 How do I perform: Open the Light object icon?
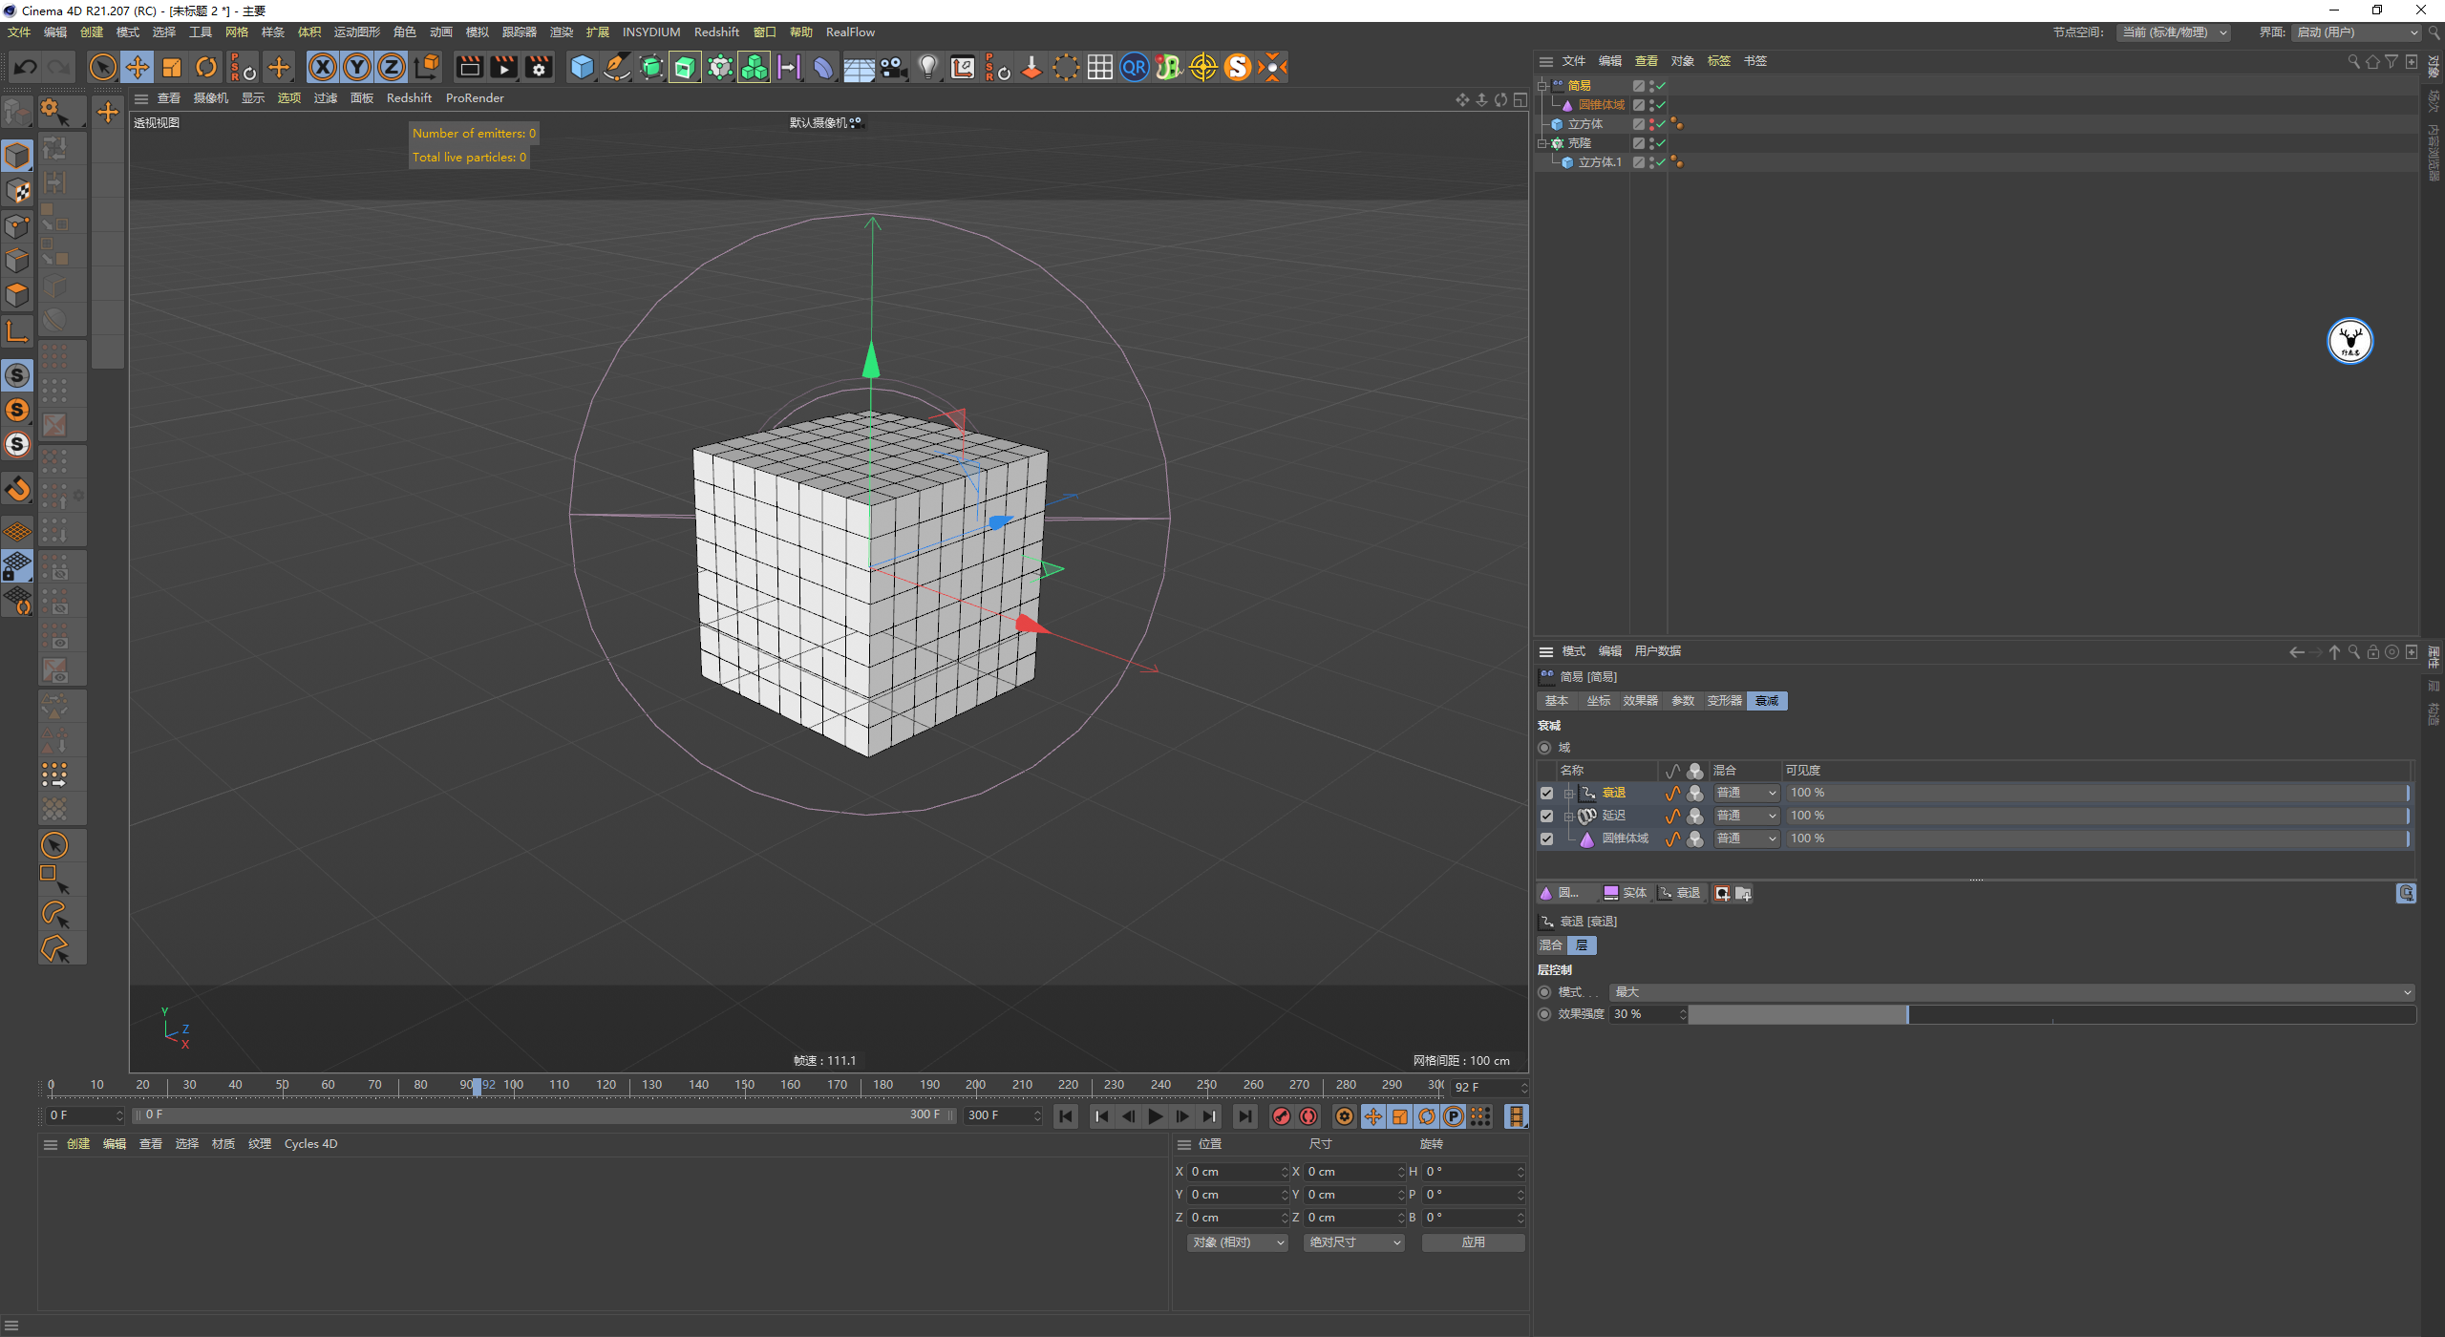coord(927,67)
